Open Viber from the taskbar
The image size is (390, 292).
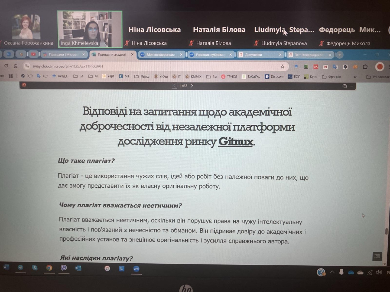tap(64, 268)
